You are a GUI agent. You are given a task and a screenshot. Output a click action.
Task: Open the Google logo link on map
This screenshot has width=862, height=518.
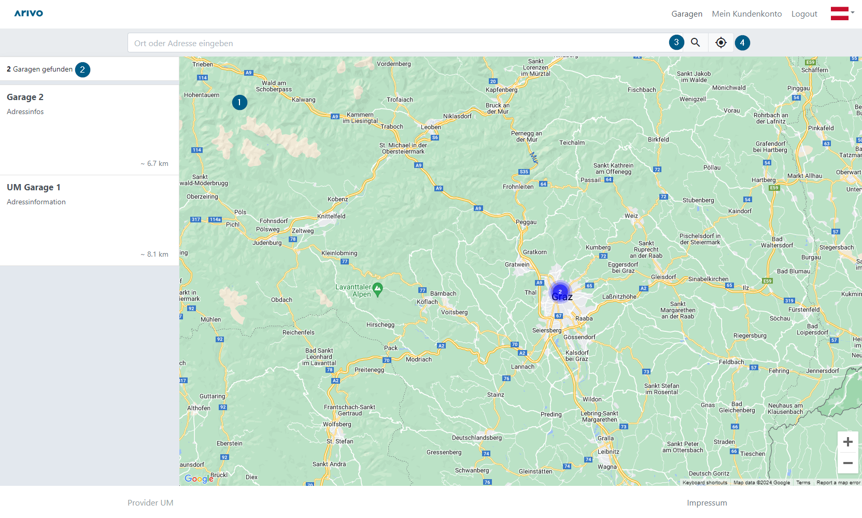coord(199,479)
